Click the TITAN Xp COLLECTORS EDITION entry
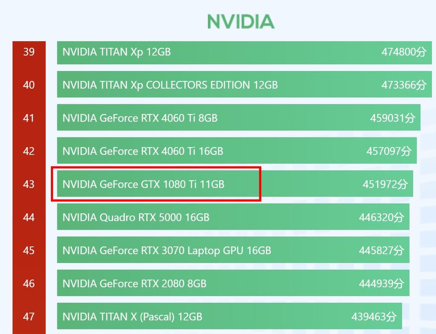436x334 pixels. [x=244, y=84]
